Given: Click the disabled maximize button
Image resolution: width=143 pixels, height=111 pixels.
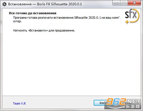Looking at the screenshot, I should click(124, 3).
